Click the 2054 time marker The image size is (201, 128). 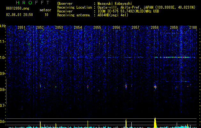78,28
